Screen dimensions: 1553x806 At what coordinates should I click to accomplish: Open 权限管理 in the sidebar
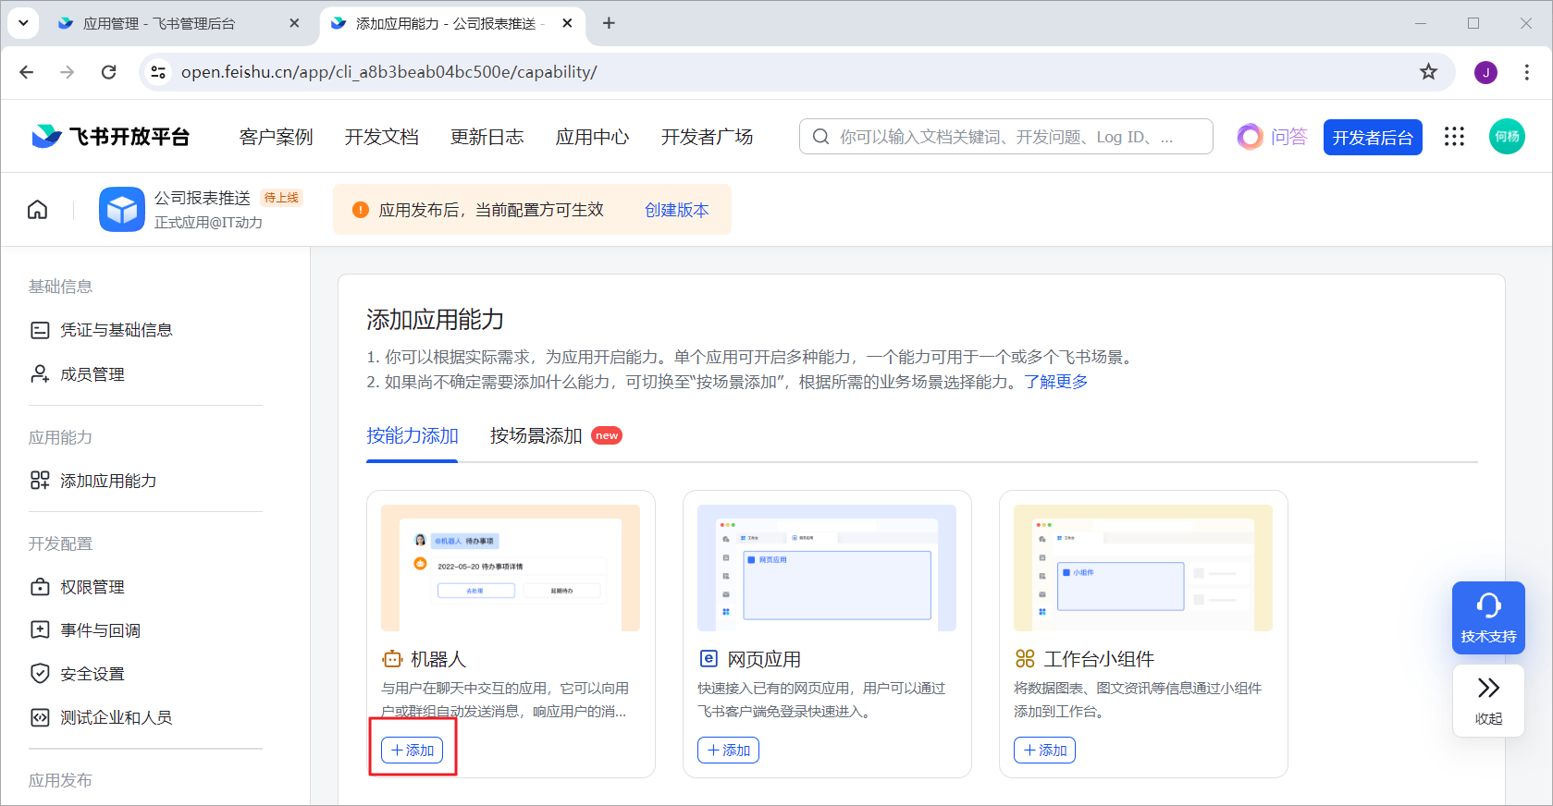tap(92, 587)
